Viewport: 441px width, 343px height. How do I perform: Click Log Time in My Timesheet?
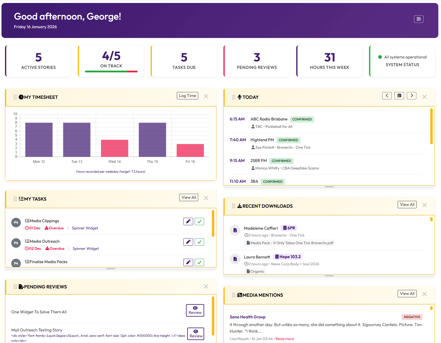(188, 96)
